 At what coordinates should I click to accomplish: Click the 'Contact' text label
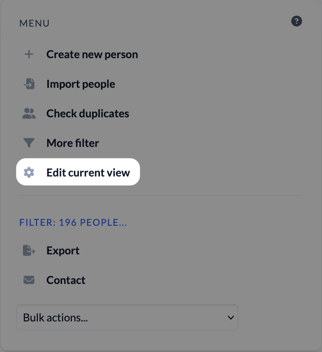click(66, 280)
